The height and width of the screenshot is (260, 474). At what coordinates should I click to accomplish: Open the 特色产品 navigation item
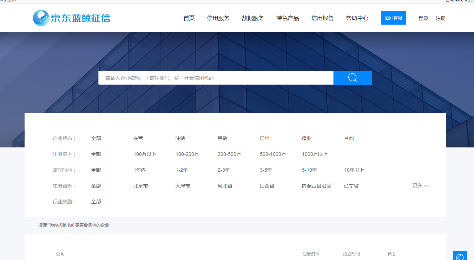click(287, 18)
